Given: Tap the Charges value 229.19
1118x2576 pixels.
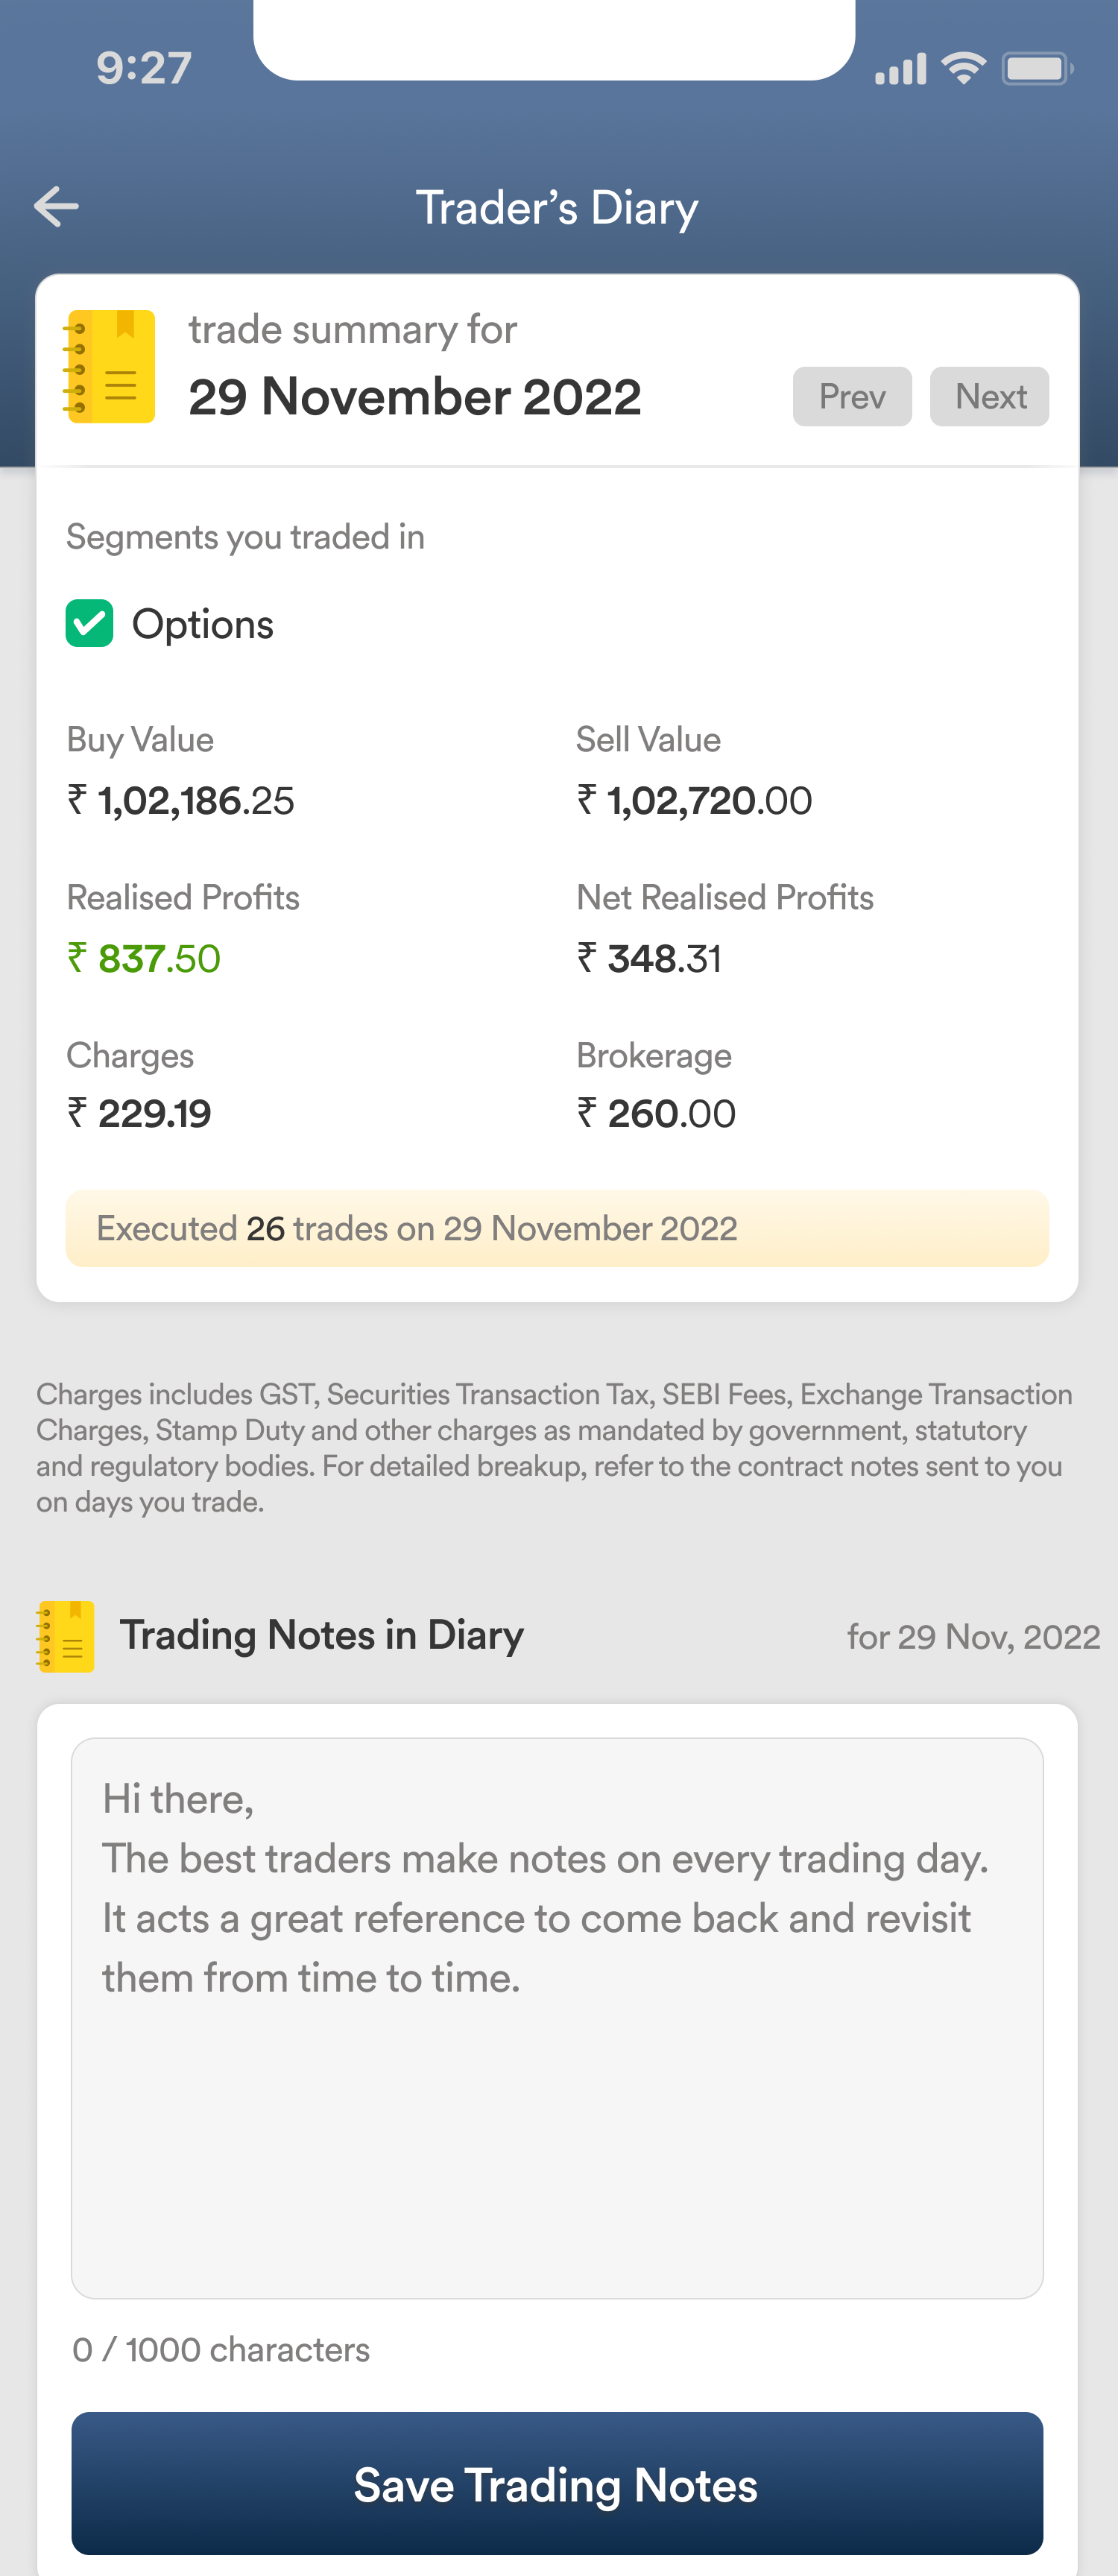Looking at the screenshot, I should (x=139, y=1113).
